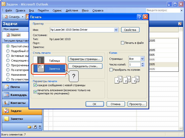Open the Действия menu
The height and width of the screenshot is (138, 185).
pos(72,10)
